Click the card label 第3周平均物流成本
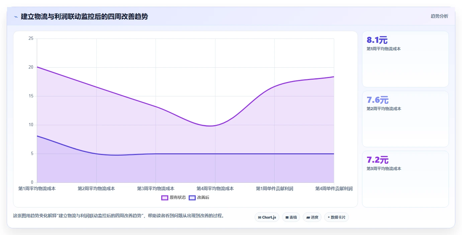 point(384,169)
